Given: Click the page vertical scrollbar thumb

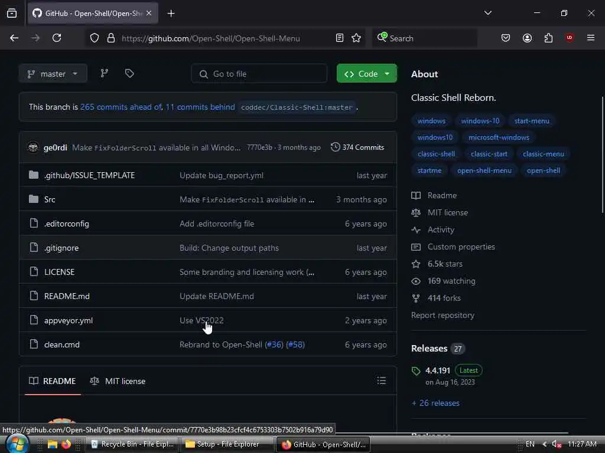Looking at the screenshot, I should (x=603, y=154).
